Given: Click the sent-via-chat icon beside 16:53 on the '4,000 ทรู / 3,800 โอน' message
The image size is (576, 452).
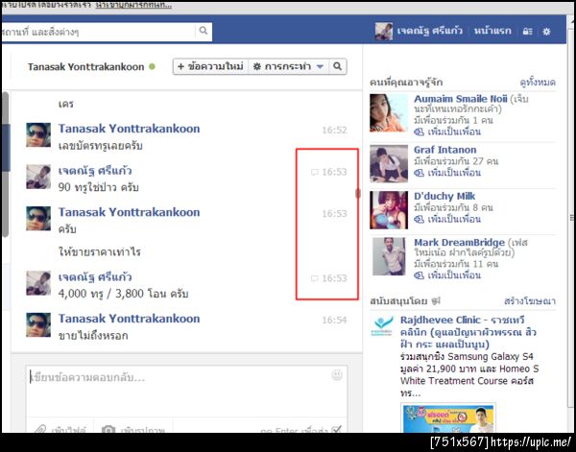Looking at the screenshot, I should (x=315, y=278).
